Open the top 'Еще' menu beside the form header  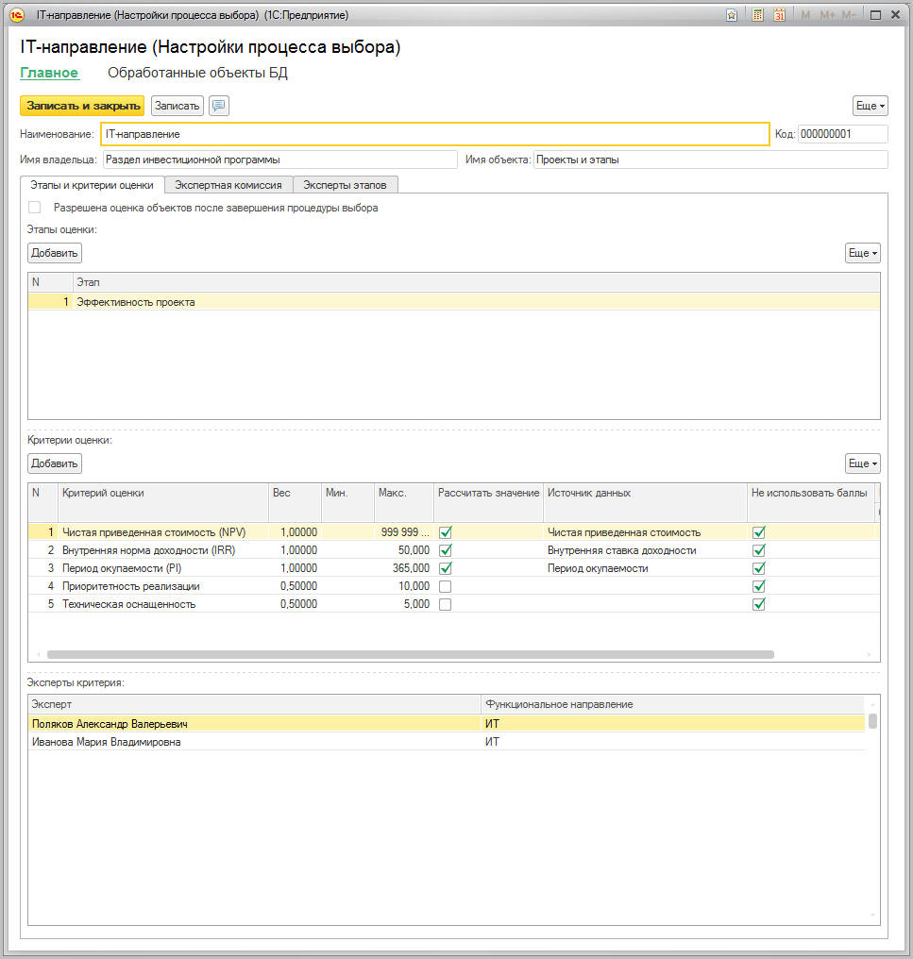coord(870,106)
